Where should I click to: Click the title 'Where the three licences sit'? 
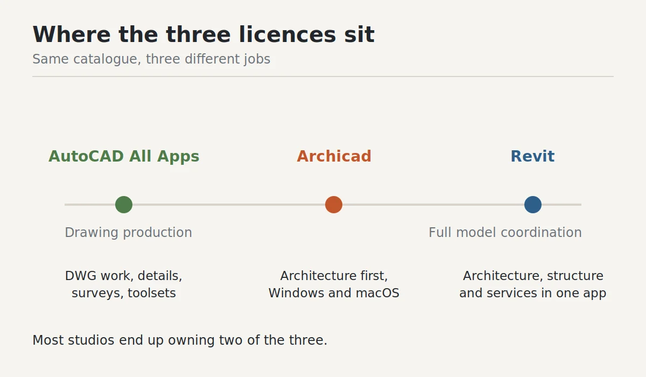point(203,35)
